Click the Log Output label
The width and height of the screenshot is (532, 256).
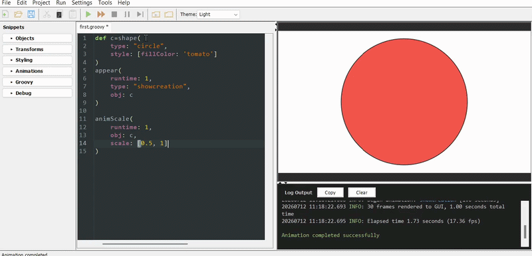point(298,193)
